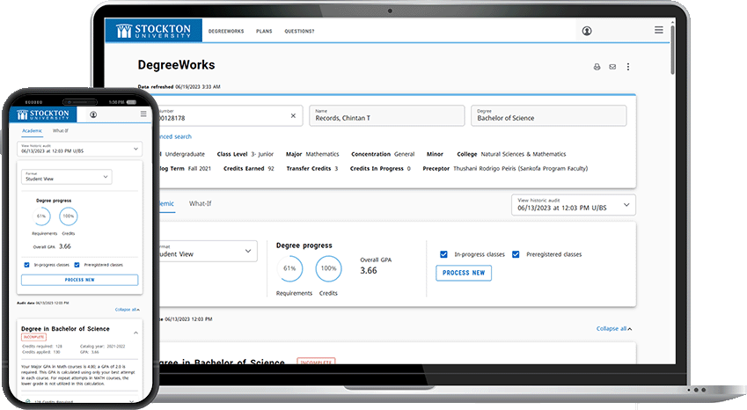Click the laptop page vertical scrollbar
Image resolution: width=747 pixels, height=410 pixels.
[672, 50]
